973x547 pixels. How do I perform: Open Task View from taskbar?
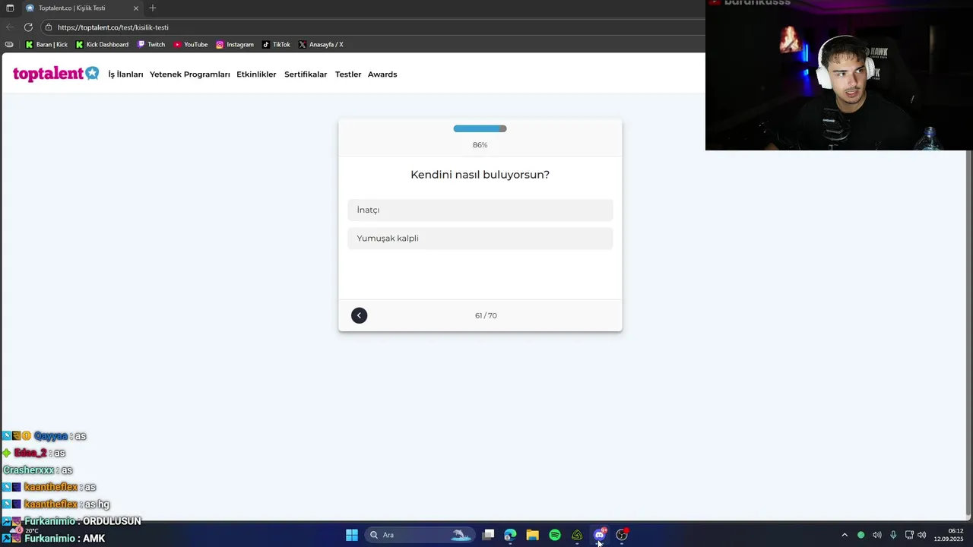(489, 535)
